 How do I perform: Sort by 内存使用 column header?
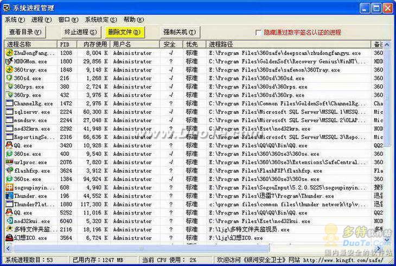(x=93, y=44)
